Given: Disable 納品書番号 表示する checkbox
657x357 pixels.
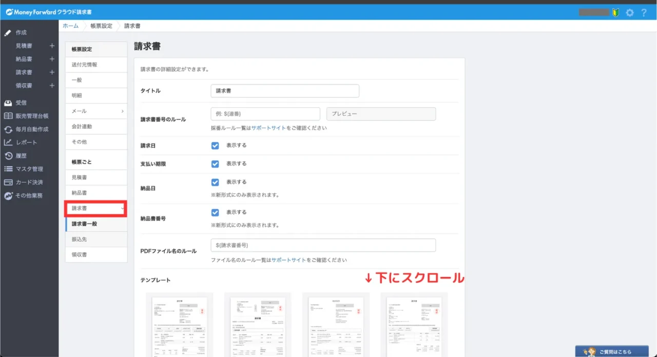Looking at the screenshot, I should click(215, 212).
